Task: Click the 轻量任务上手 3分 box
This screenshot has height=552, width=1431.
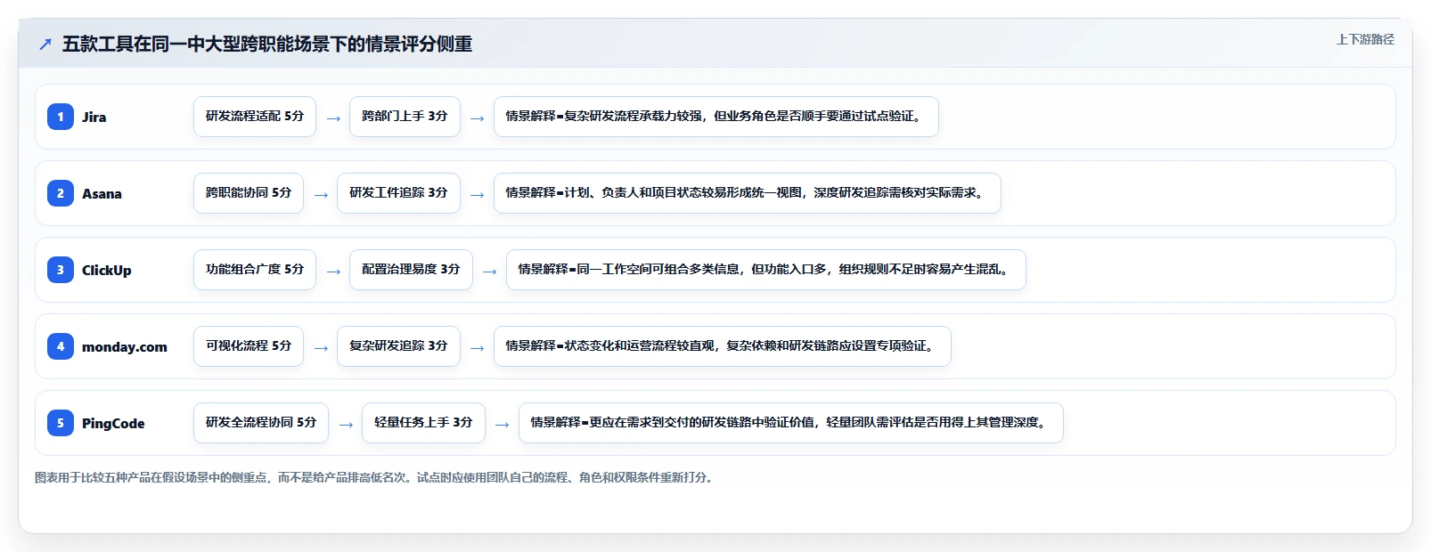Action: 423,423
